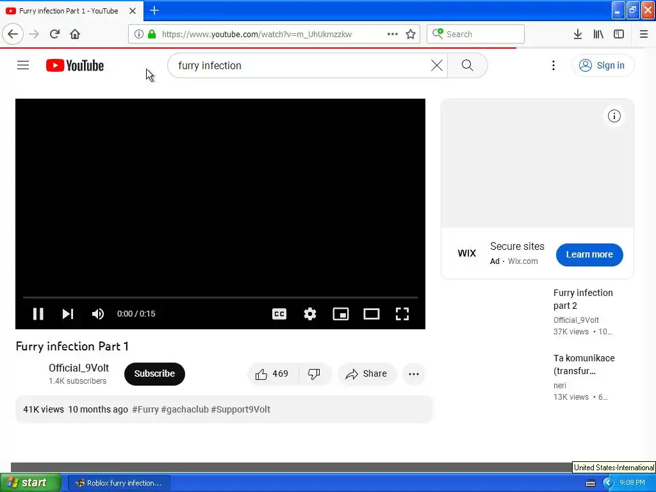
Task: Open YouTube settings three-dot menu
Action: point(553,65)
